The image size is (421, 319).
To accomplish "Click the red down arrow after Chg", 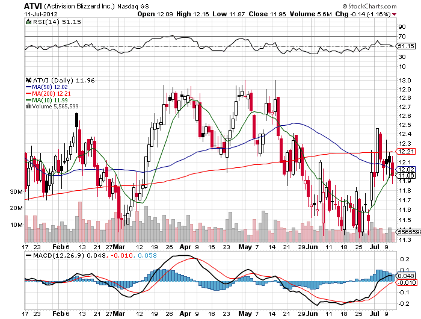I will point(394,14).
